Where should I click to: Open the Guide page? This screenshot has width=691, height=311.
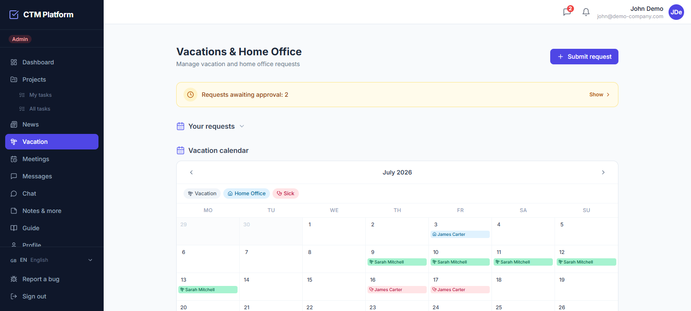[x=52, y=228]
